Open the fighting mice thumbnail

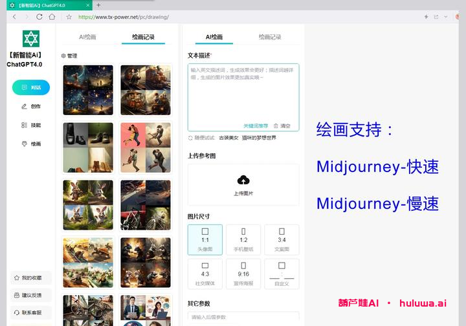coord(146,263)
